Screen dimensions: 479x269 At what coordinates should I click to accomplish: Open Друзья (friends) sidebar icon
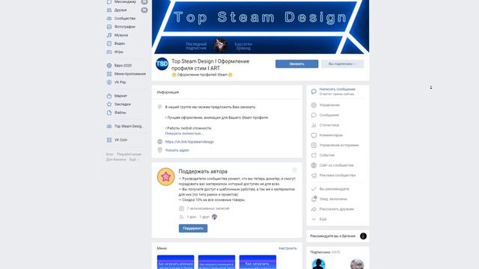(x=109, y=10)
